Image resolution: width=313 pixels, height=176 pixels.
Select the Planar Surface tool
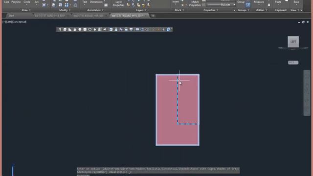pyautogui.click(x=105, y=29)
